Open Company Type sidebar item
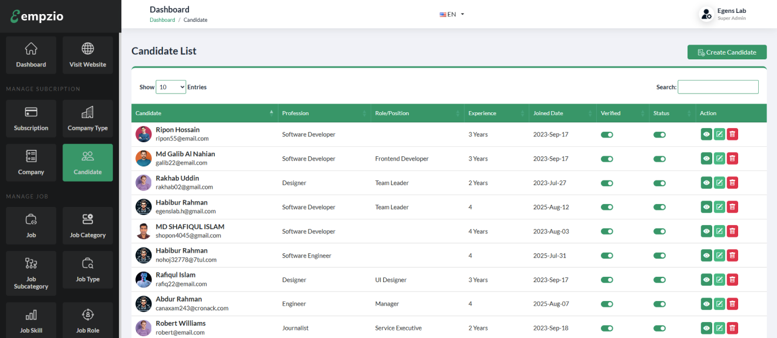The width and height of the screenshot is (777, 338). click(88, 119)
